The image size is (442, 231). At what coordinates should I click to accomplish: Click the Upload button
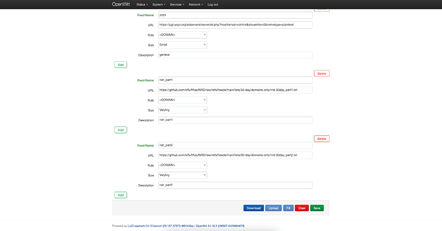point(274,208)
